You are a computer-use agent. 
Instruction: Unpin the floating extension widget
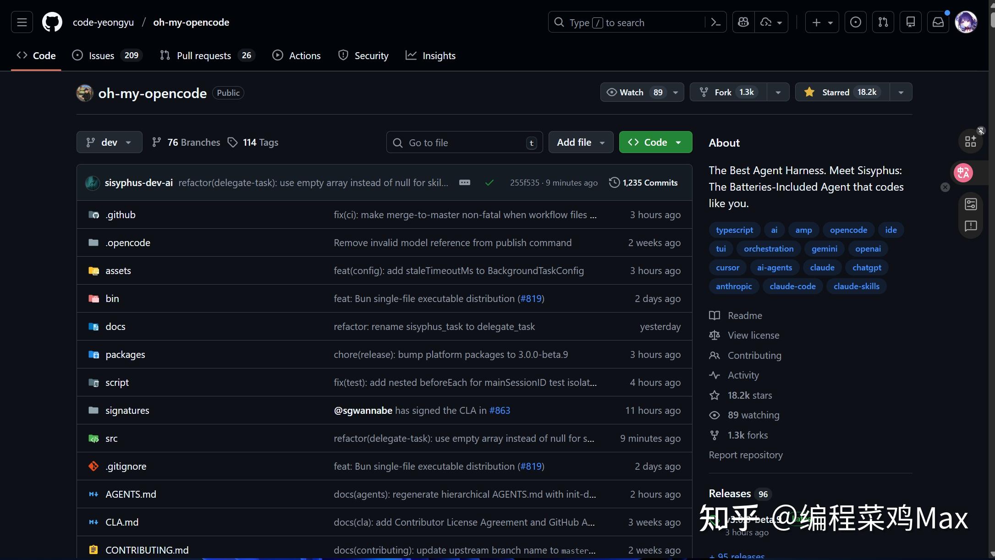coord(981,131)
